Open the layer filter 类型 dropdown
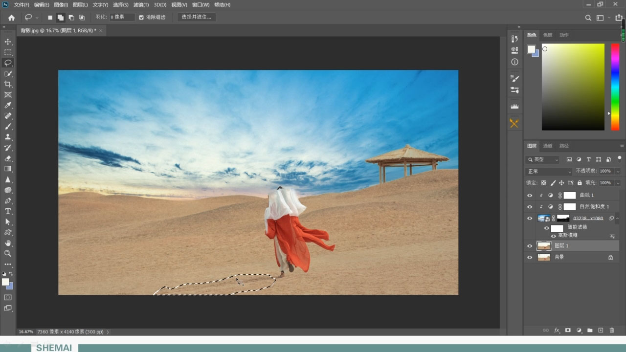The width and height of the screenshot is (626, 352). pos(543,159)
